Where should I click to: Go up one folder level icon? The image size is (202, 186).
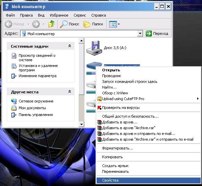[x=52, y=24]
